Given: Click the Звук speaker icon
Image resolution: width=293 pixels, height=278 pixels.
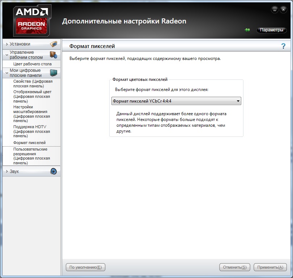Looking at the screenshot, I should click(x=54, y=171).
